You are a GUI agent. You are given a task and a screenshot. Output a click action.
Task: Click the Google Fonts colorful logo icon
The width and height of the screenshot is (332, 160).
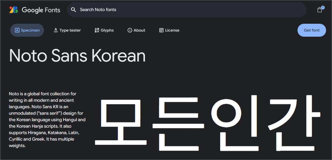click(x=13, y=10)
